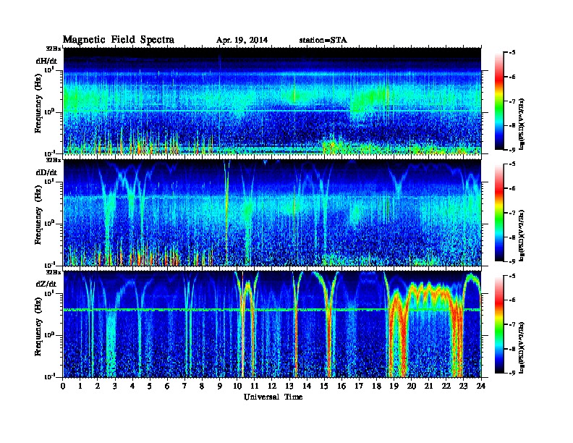Click hour "12" on the Universal Time axis

pos(272,386)
